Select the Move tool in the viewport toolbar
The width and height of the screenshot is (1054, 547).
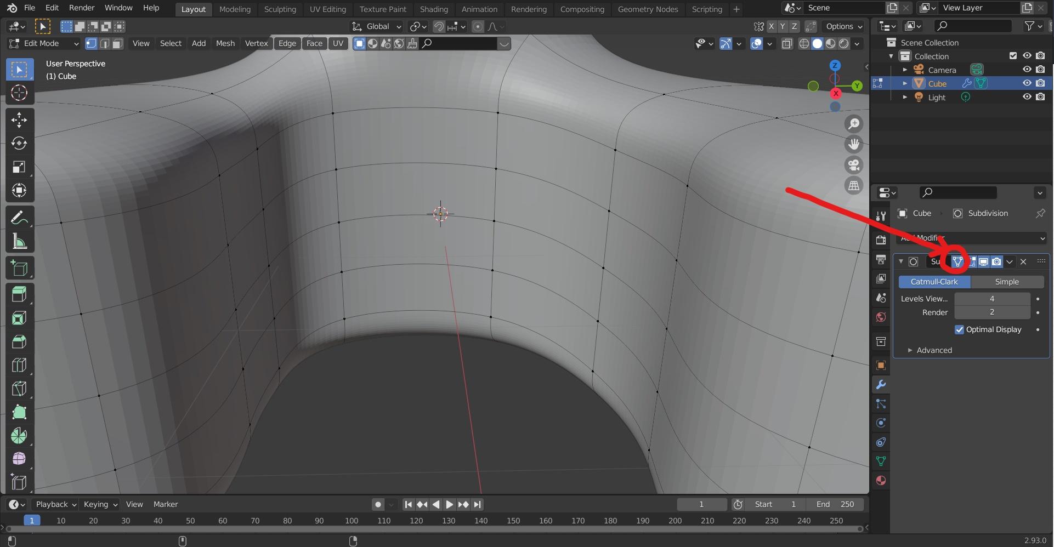point(19,120)
